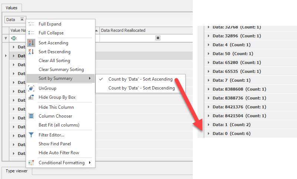Select the Type viewer tab
This screenshot has height=179, width=297.
17,171
